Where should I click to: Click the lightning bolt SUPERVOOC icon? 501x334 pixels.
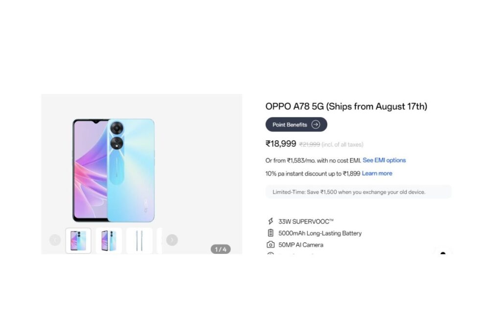271,222
